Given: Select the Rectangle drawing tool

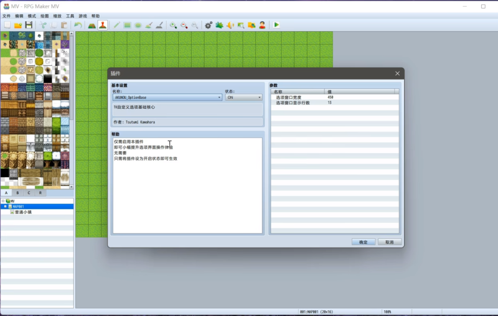Looking at the screenshot, I should [x=128, y=25].
